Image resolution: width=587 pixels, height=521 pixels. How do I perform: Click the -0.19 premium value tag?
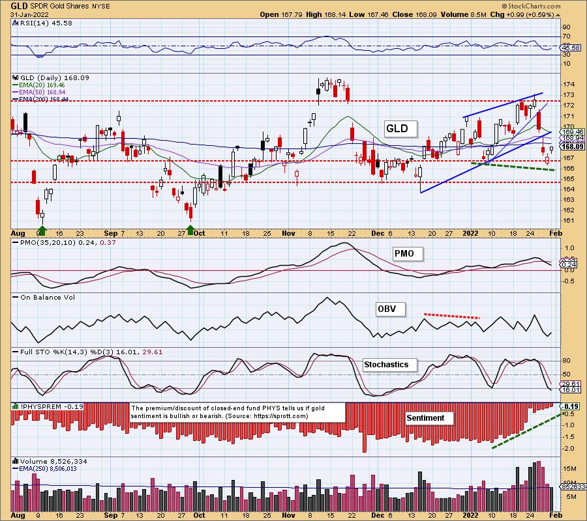[x=571, y=406]
